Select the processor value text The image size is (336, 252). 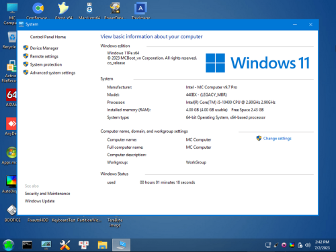pos(230,103)
